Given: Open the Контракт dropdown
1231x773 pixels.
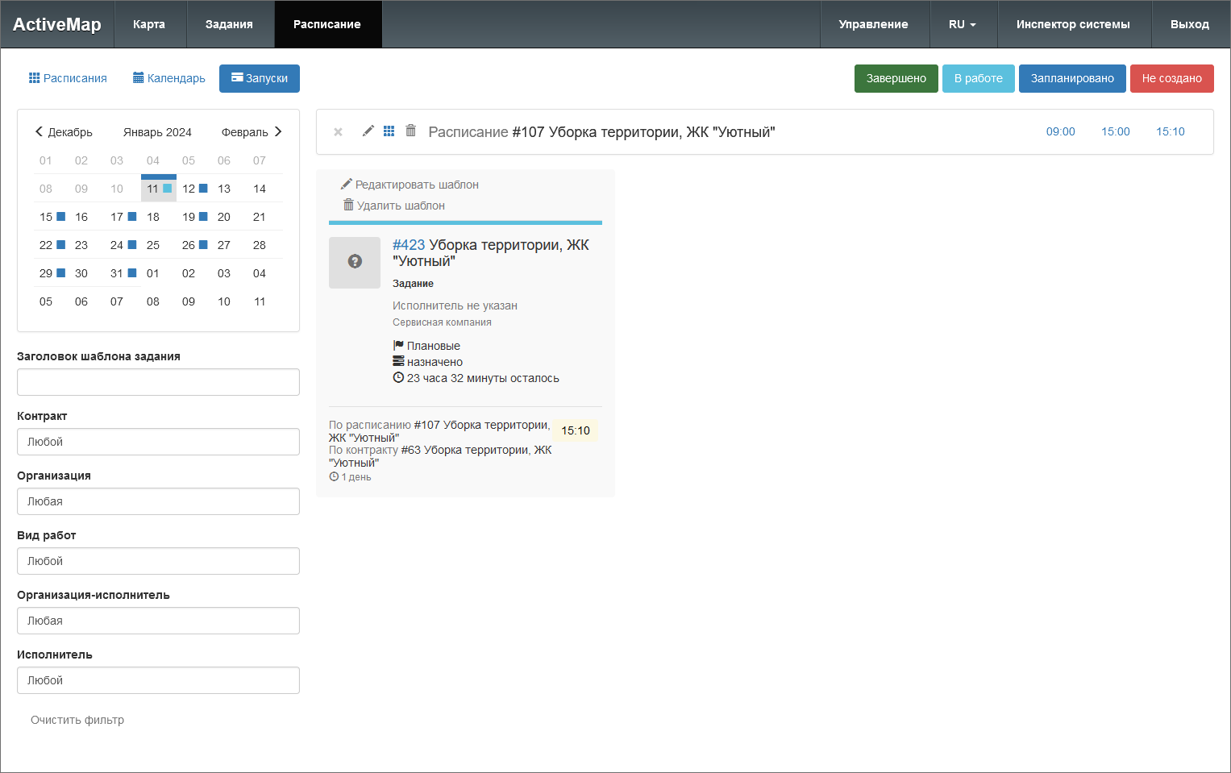Looking at the screenshot, I should 158,442.
